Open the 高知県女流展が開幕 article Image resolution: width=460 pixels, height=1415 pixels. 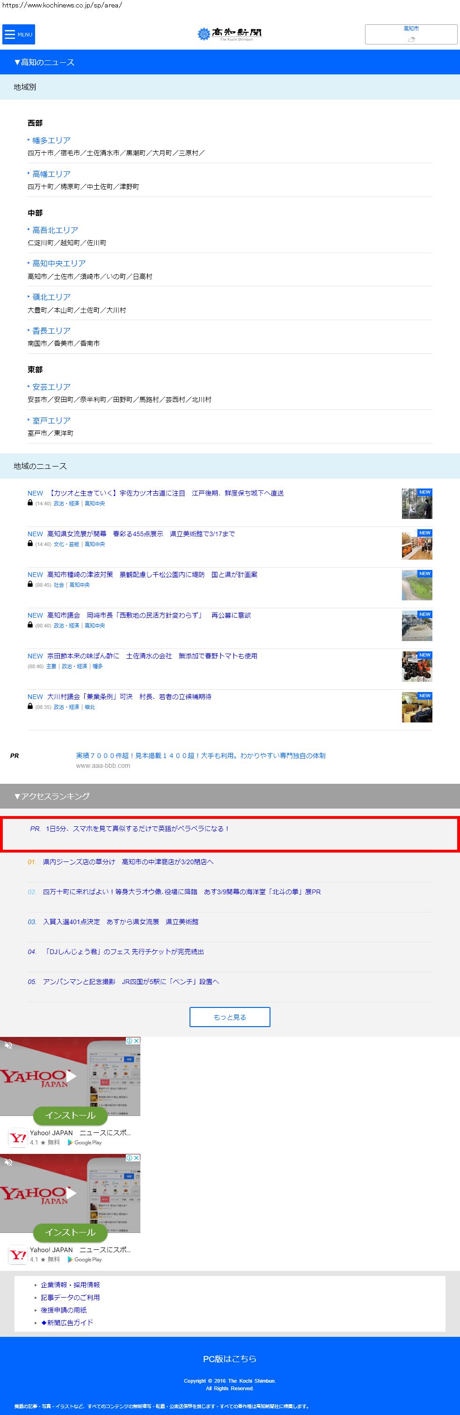click(141, 533)
